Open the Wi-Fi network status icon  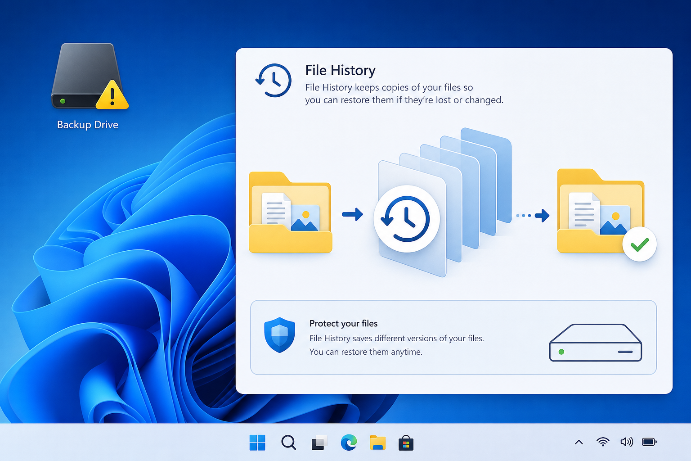coord(603,442)
